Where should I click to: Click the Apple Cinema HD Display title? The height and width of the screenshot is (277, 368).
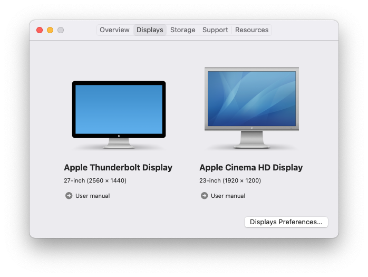251,167
